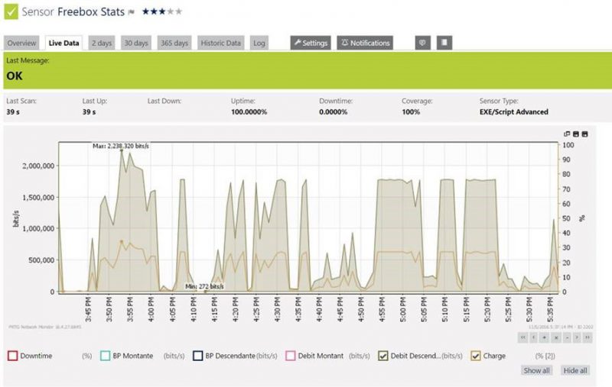612x387 pixels.
Task: Click the Hide all channels button
Action: pyautogui.click(x=575, y=370)
